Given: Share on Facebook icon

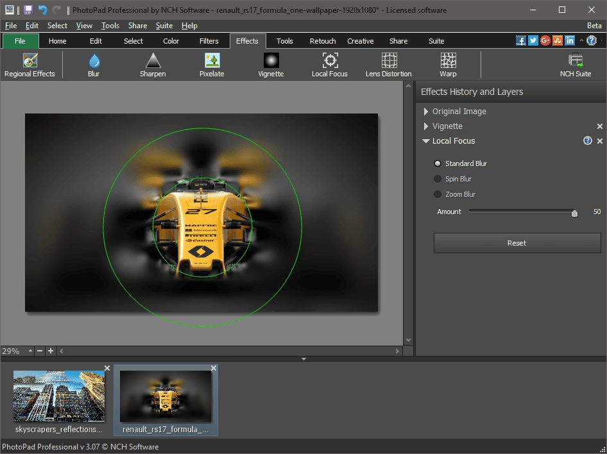Looking at the screenshot, I should coord(520,40).
